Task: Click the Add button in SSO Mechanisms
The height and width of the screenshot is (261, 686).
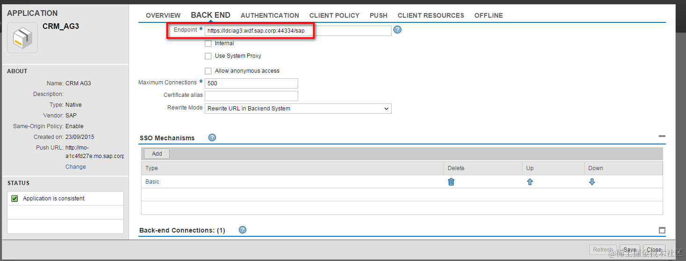Action: [x=157, y=153]
